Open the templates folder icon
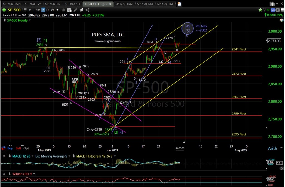The image size is (285, 187). [x=82, y=10]
